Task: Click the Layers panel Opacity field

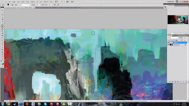Action: (x=185, y=38)
